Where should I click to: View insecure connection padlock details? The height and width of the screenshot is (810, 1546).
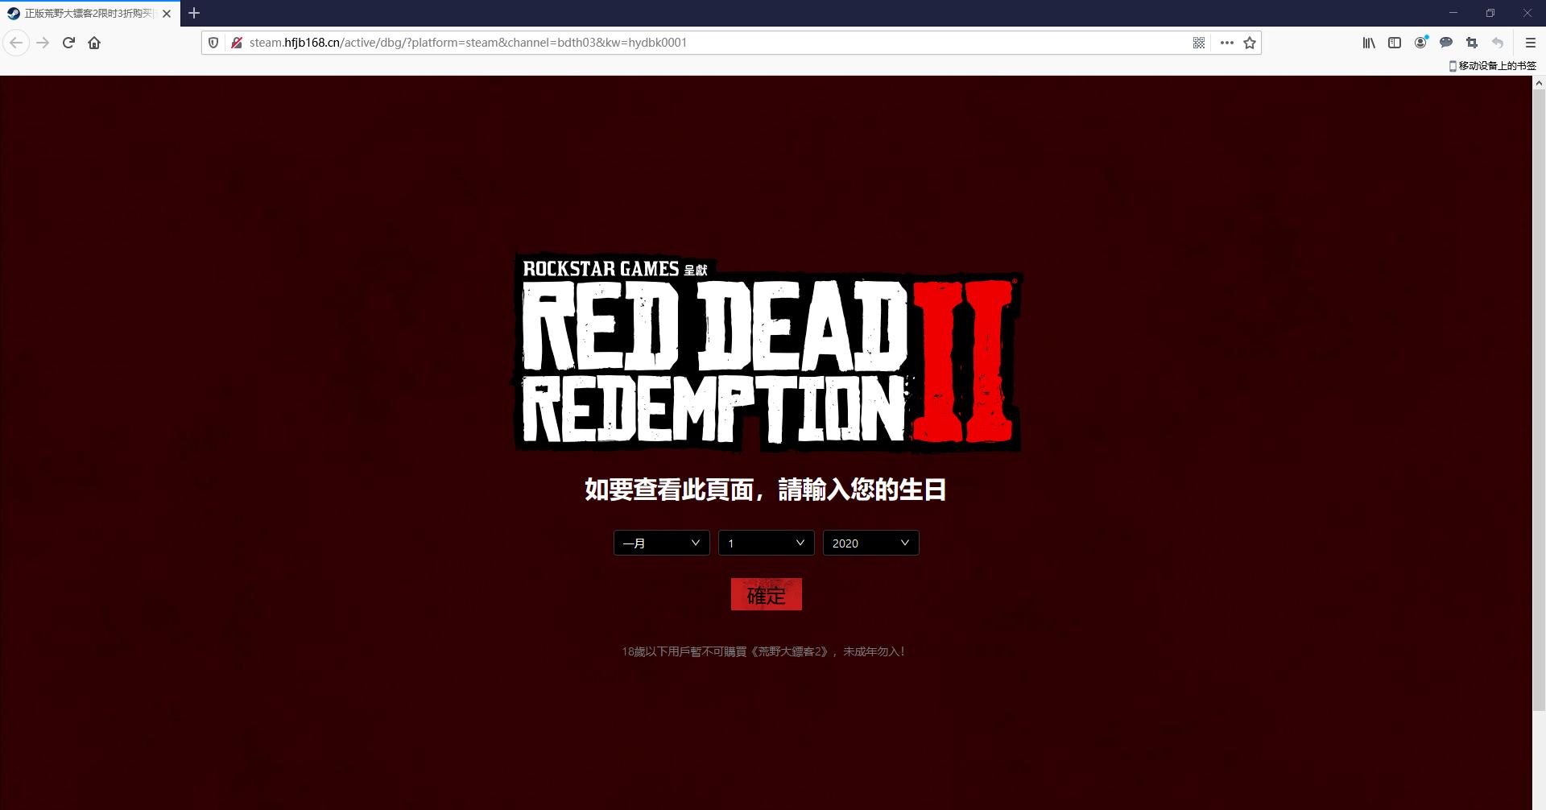(236, 43)
